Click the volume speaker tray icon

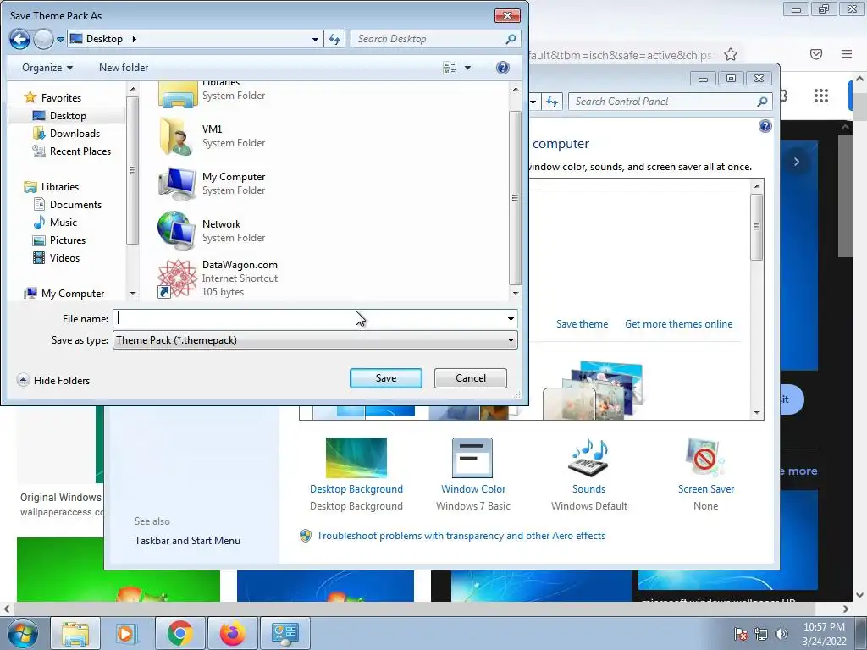(781, 634)
